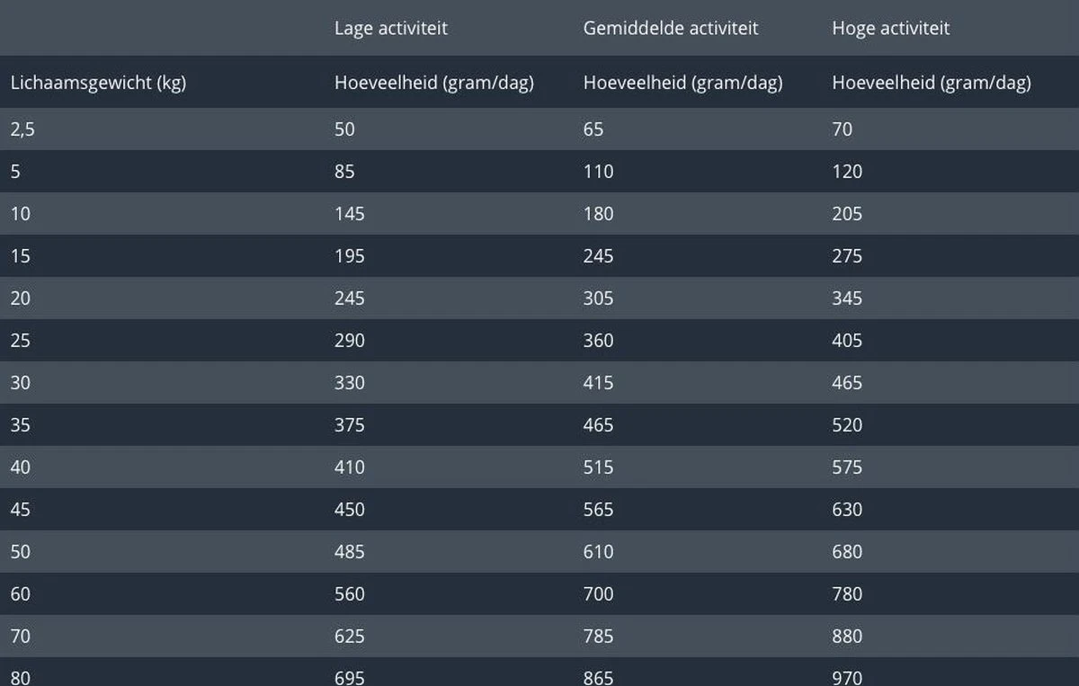Click the 50 gram value for 2,5 kg
Screen dimensions: 1079x686
click(345, 129)
